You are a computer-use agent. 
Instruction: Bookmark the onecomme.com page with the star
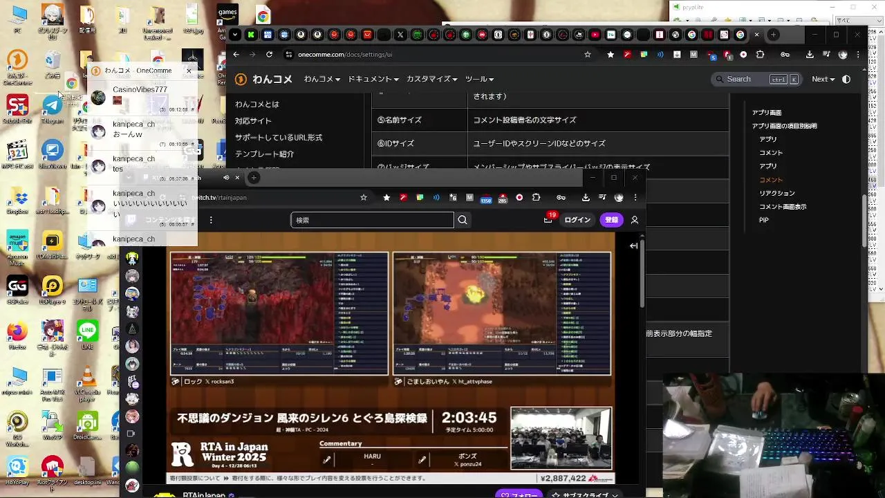[x=588, y=55]
